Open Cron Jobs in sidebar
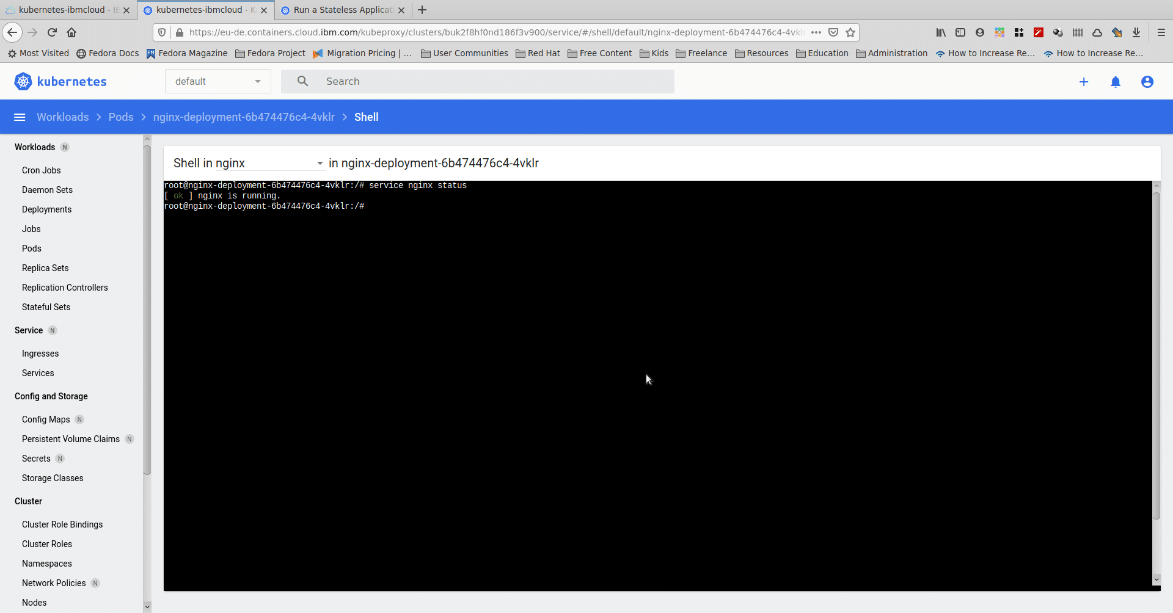1173x613 pixels. click(42, 170)
